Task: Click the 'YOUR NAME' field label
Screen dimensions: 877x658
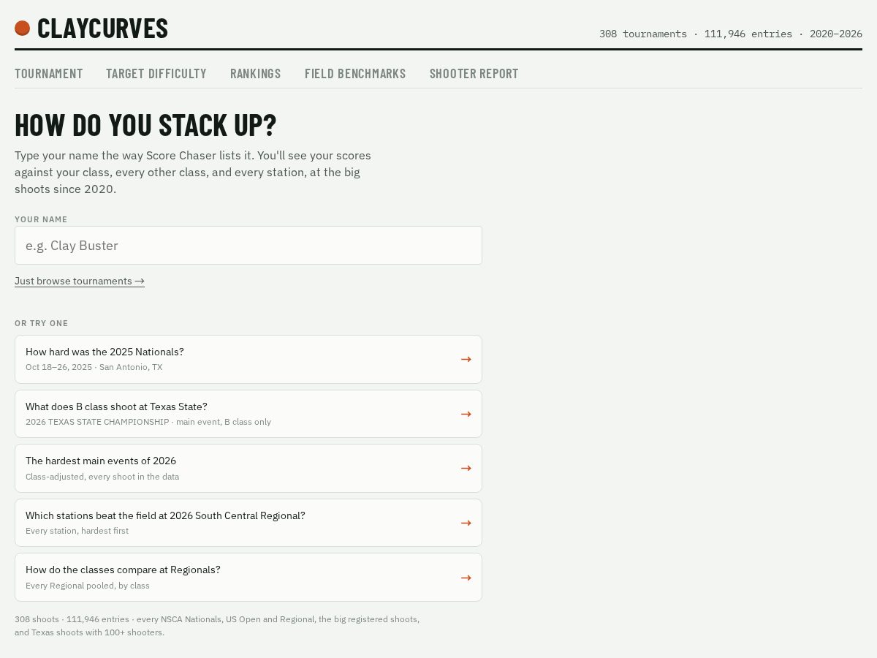Action: pyautogui.click(x=41, y=219)
